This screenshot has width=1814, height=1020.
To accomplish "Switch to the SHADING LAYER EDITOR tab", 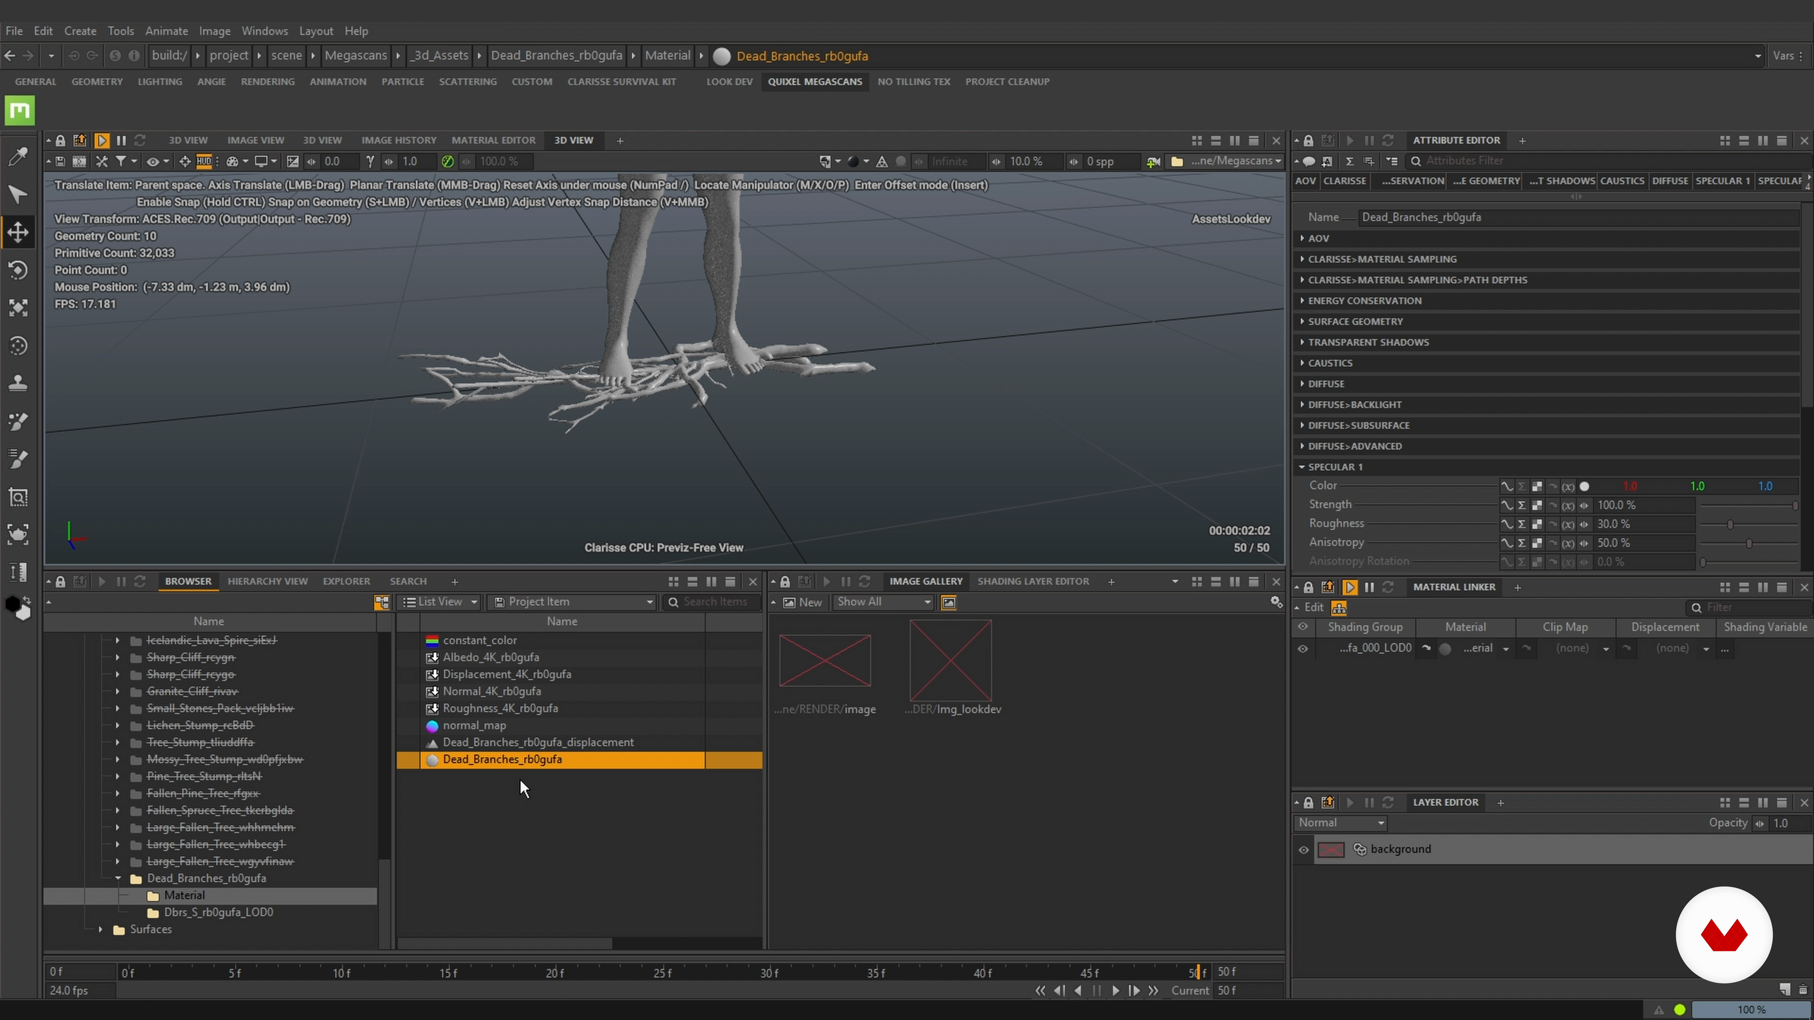I will point(1032,581).
